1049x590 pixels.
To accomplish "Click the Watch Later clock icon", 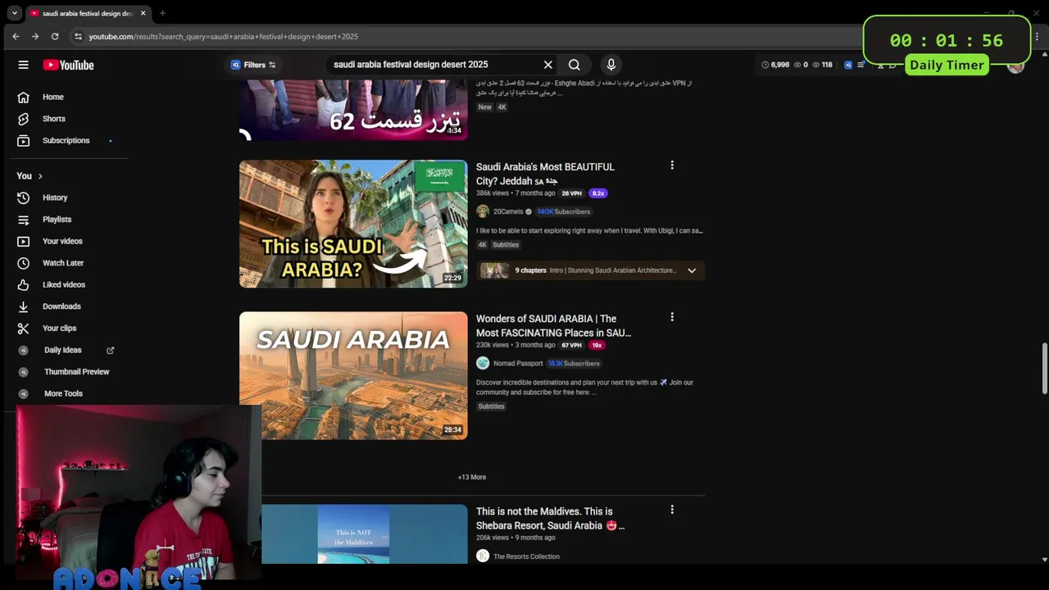I will [23, 263].
